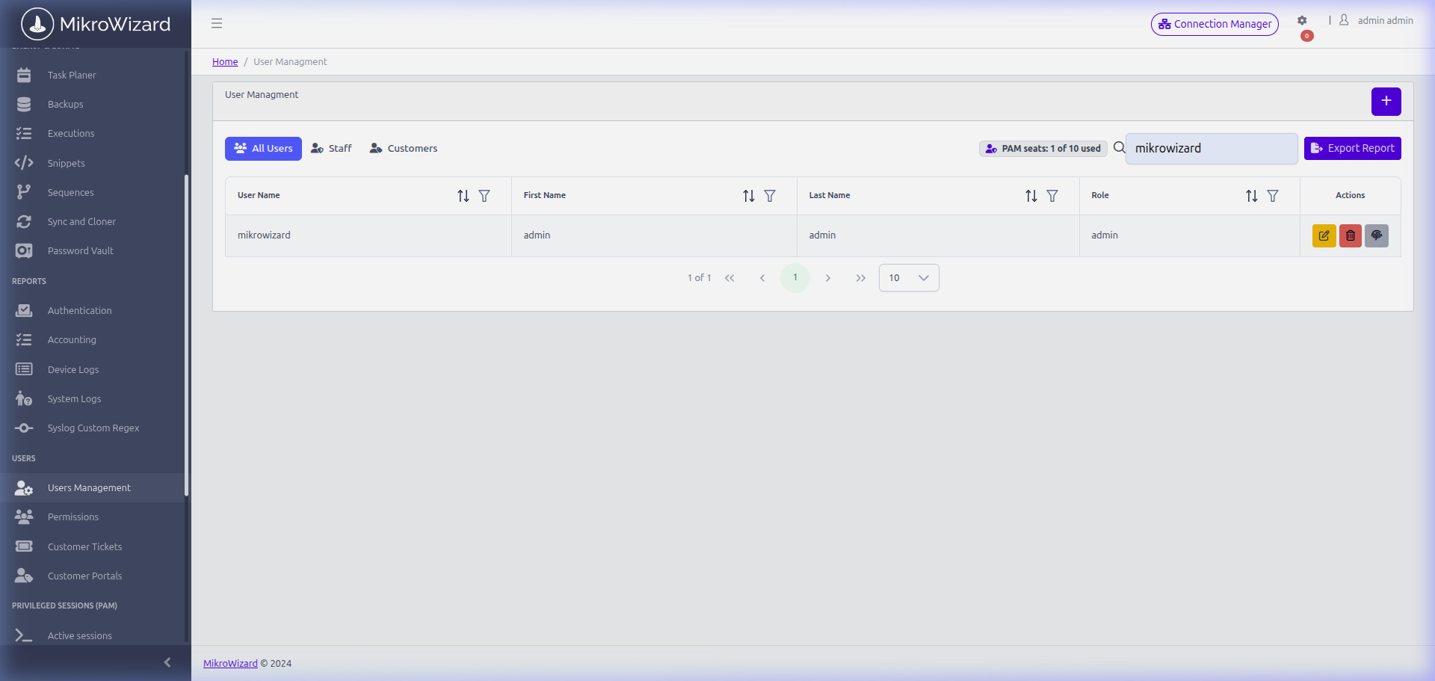
Task: Go to next page
Action: tap(828, 278)
